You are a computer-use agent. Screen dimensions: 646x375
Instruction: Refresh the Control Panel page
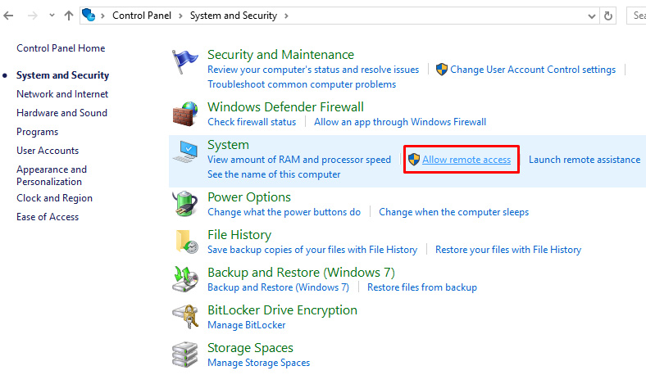tap(607, 16)
